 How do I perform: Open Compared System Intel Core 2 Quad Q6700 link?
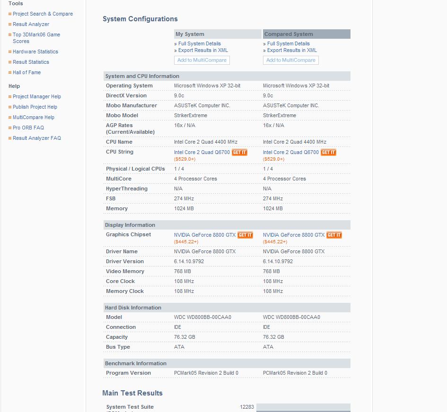(291, 152)
